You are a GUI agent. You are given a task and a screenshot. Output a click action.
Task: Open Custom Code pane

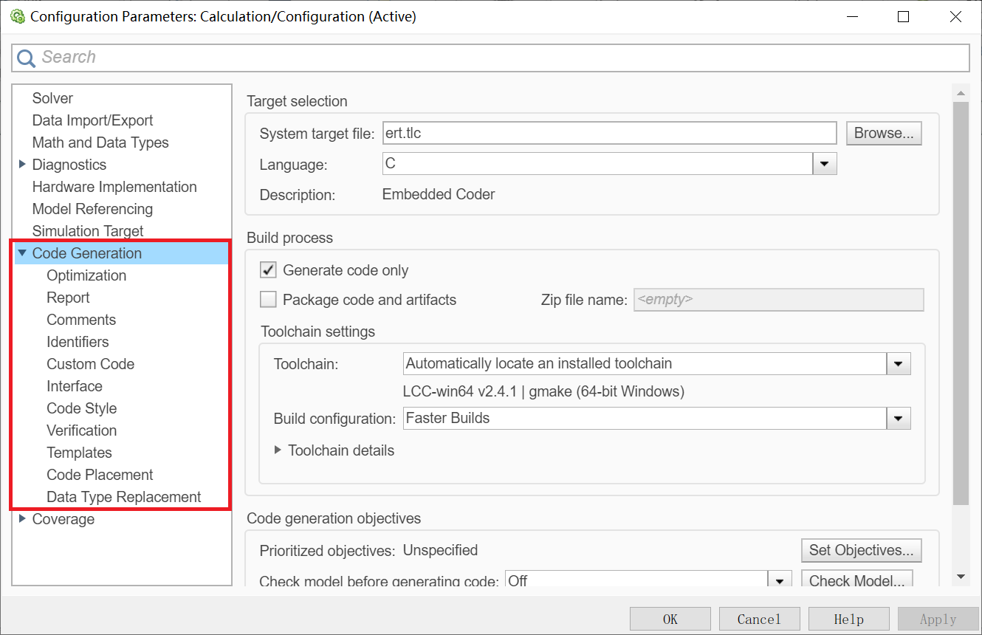pos(90,364)
